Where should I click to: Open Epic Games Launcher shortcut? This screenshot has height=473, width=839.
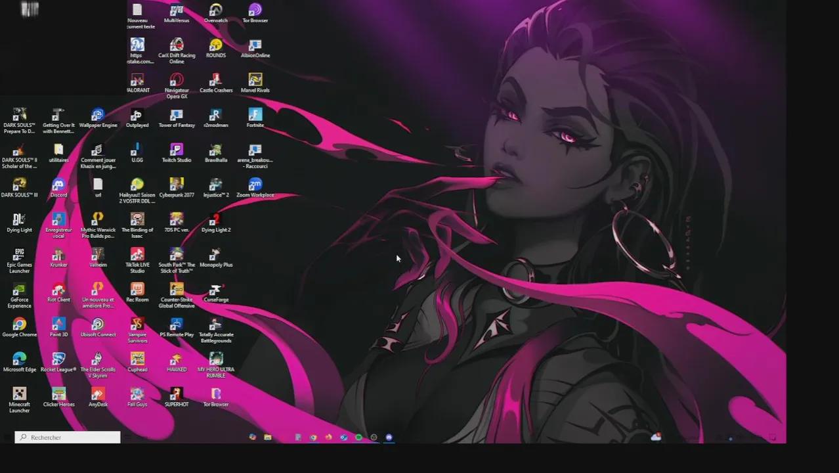(20, 260)
